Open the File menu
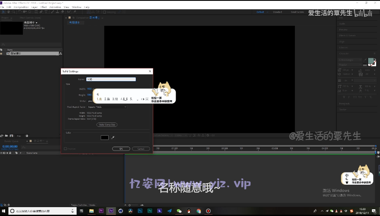The height and width of the screenshot is (216, 380). pyautogui.click(x=2, y=7)
